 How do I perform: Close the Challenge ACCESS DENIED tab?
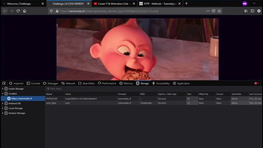pos(88,4)
